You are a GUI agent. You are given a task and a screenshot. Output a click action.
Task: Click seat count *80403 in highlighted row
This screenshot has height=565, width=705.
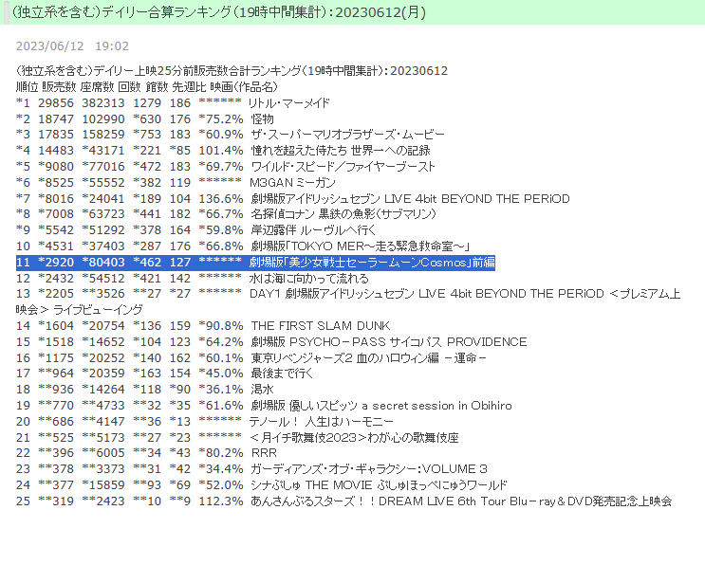(103, 263)
